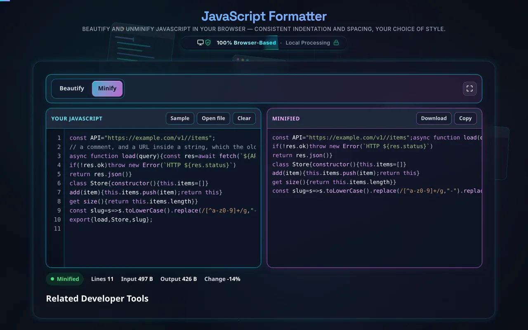528x330 pixels.
Task: Click the 100% Browser-Based label
Action: tap(246, 42)
